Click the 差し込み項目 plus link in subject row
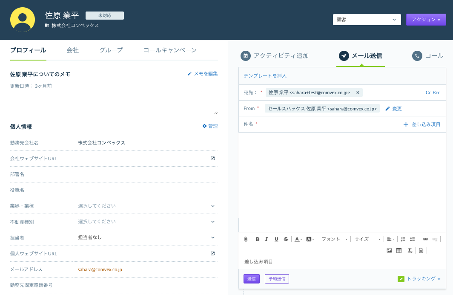The height and width of the screenshot is (295, 453). click(422, 124)
